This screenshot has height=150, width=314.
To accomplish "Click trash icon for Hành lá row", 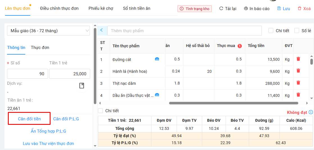I will (298, 71).
